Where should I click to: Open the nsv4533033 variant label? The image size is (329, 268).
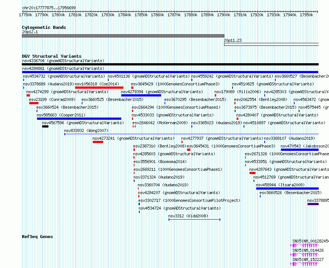173,115
